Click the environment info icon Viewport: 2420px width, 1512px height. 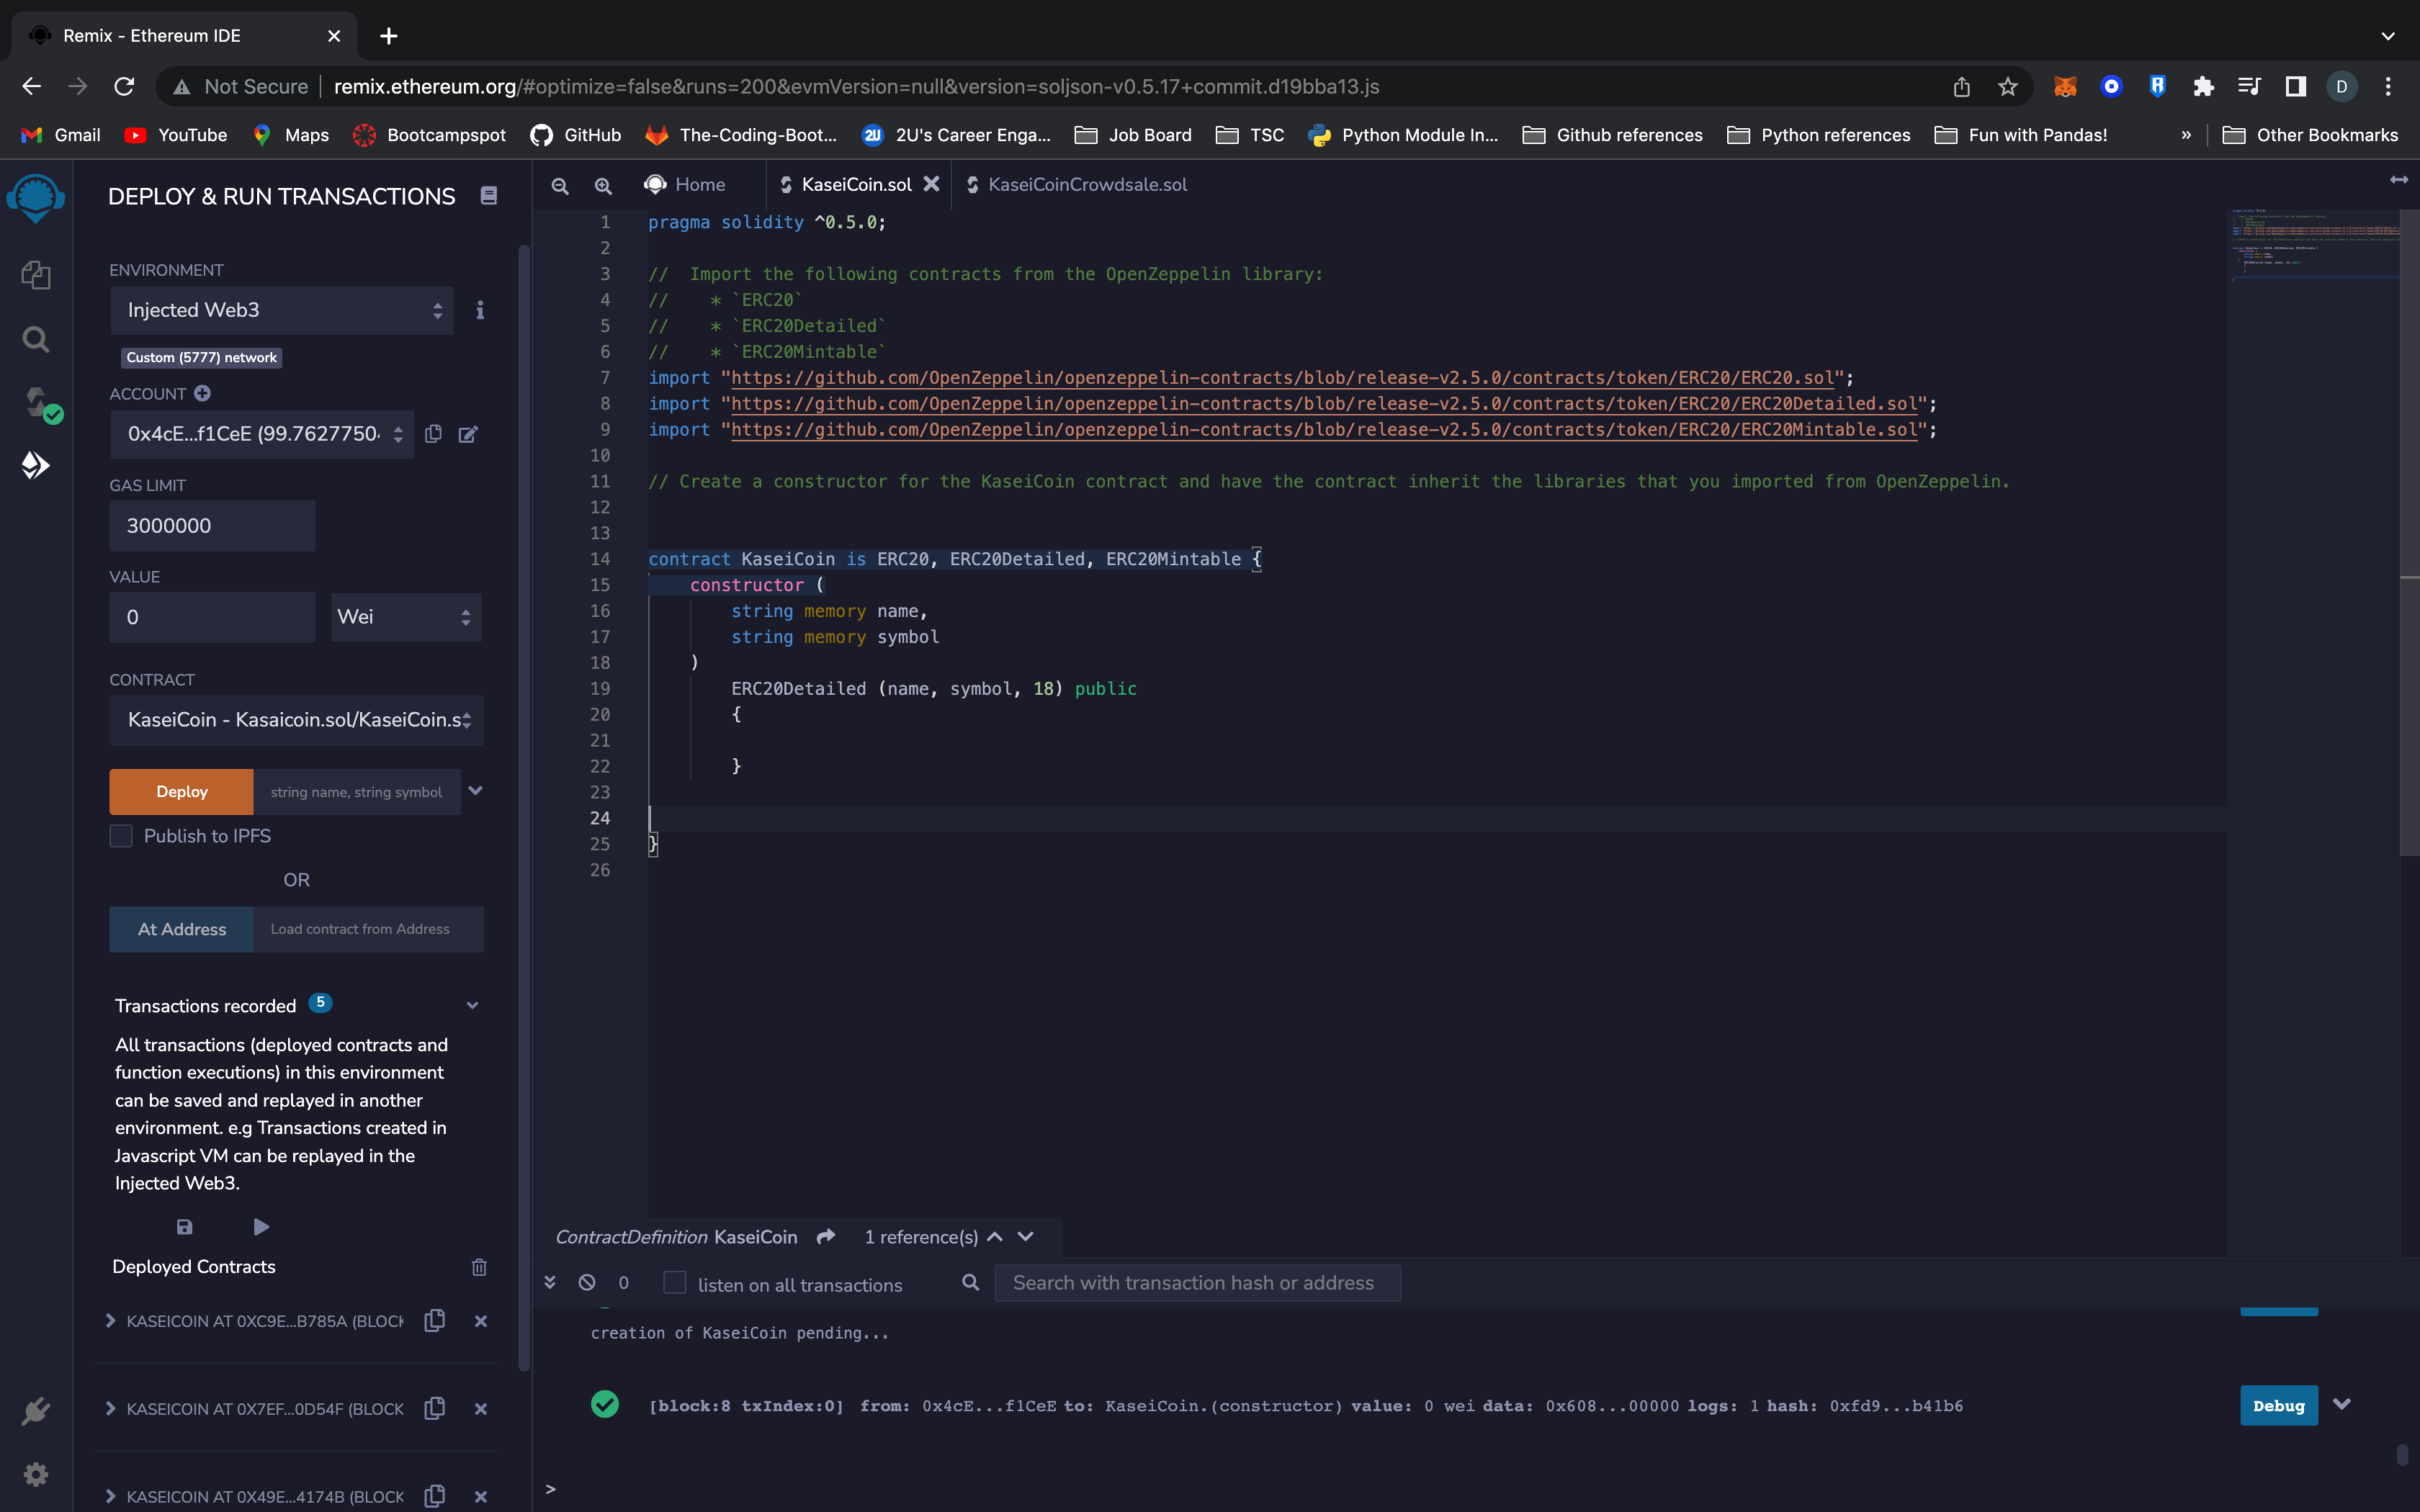pos(480,310)
